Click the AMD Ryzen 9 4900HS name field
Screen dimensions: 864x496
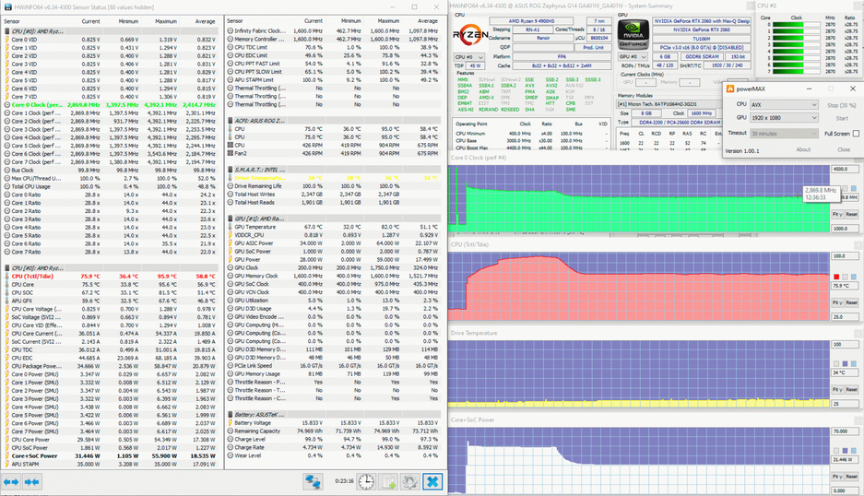pyautogui.click(x=531, y=21)
